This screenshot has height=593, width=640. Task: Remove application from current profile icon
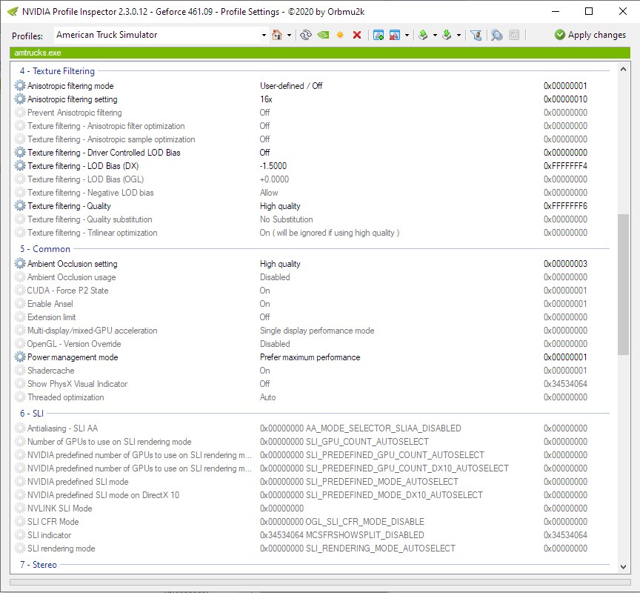tap(394, 35)
